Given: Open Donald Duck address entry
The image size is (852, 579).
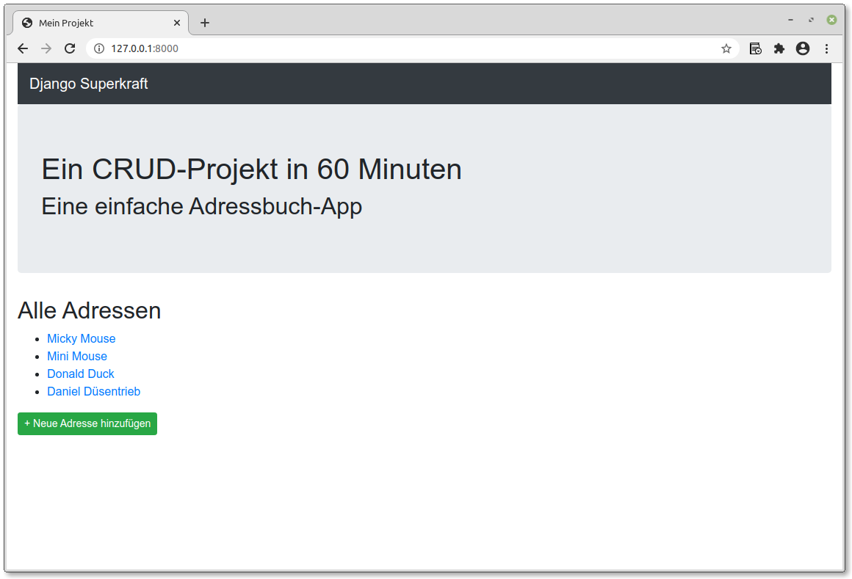Looking at the screenshot, I should 80,374.
